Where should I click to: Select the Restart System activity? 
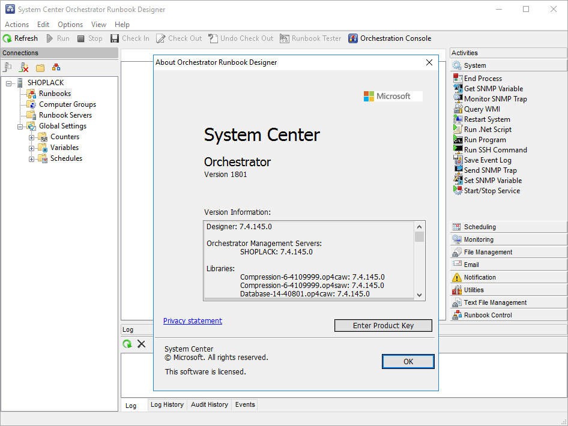point(482,119)
